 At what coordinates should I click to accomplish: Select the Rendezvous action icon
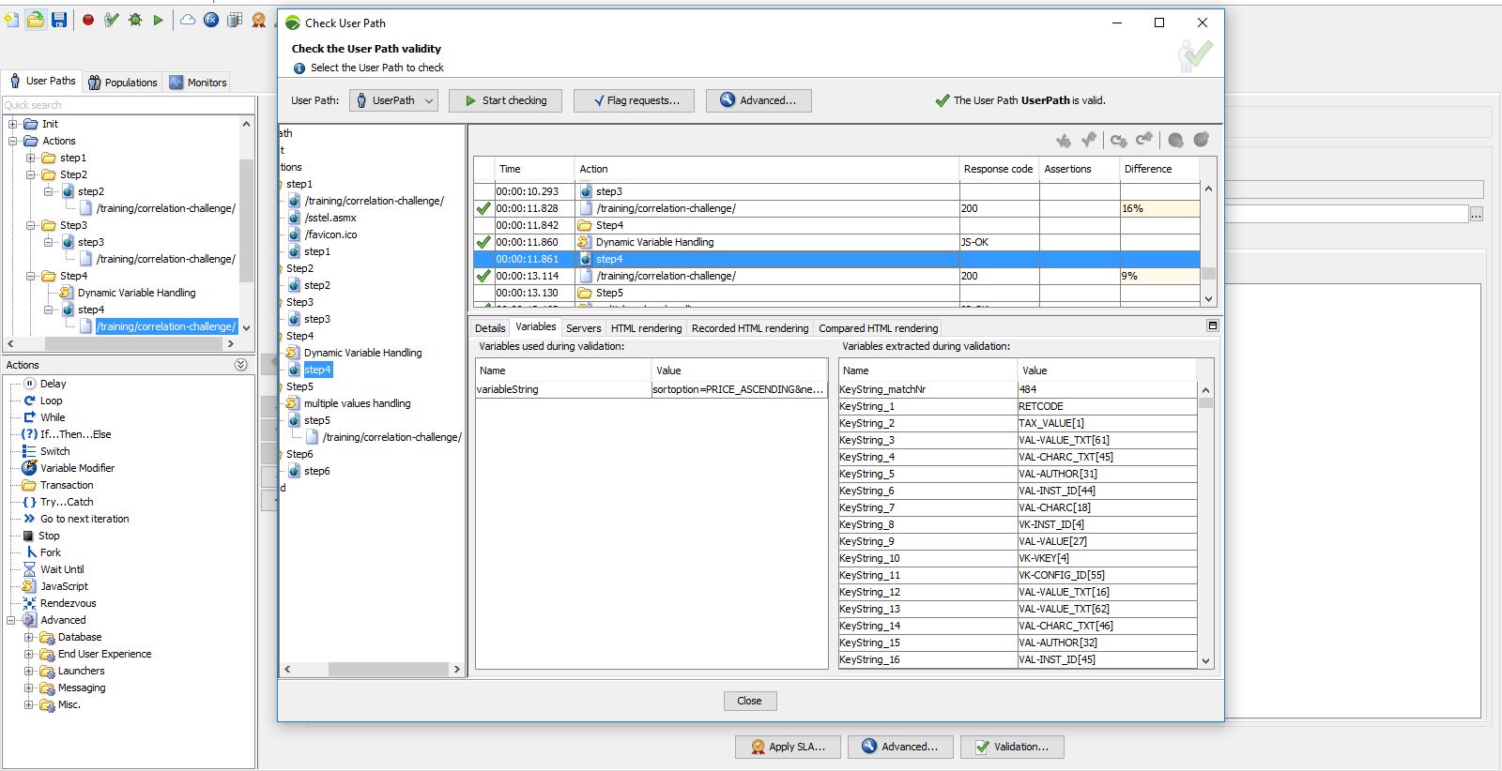29,603
